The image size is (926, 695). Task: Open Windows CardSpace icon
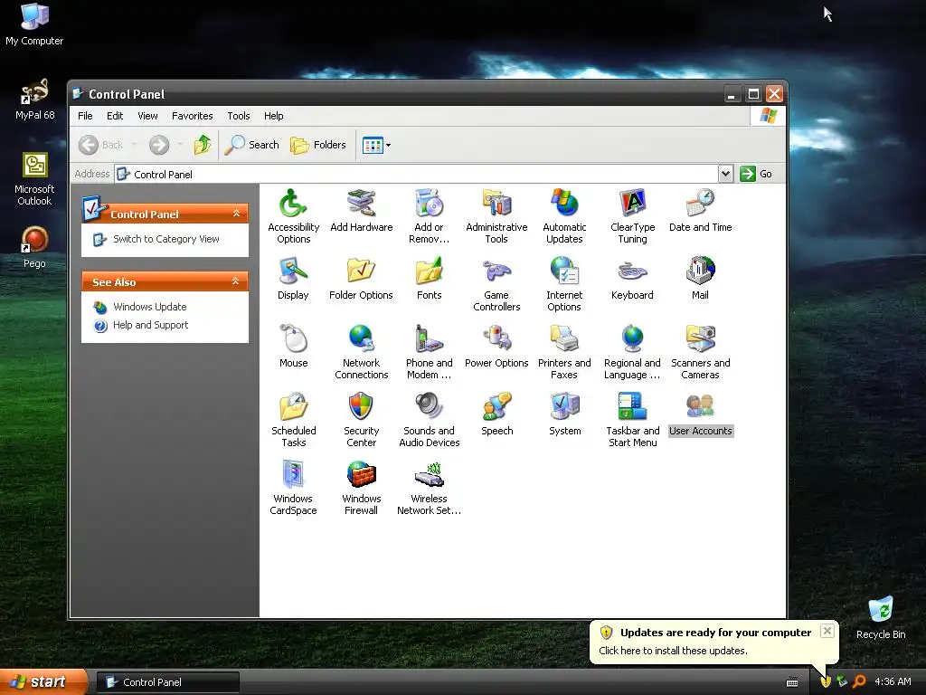click(293, 488)
